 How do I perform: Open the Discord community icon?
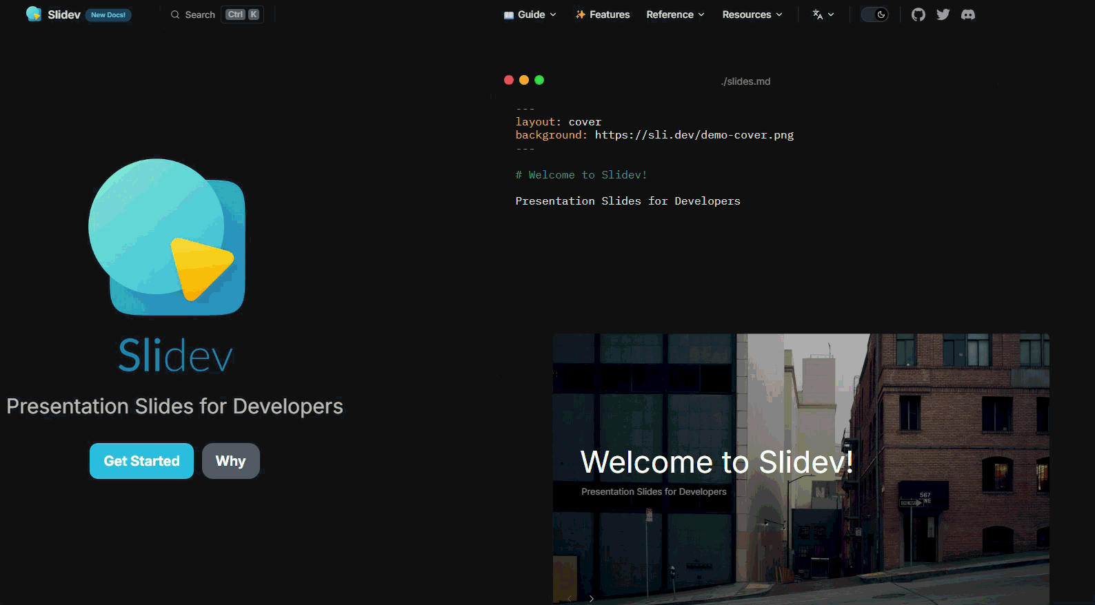[968, 14]
